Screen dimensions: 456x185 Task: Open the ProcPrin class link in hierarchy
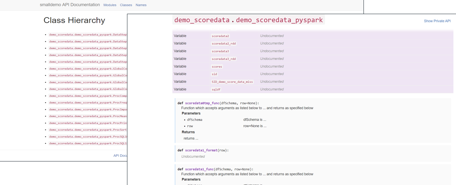point(88,123)
